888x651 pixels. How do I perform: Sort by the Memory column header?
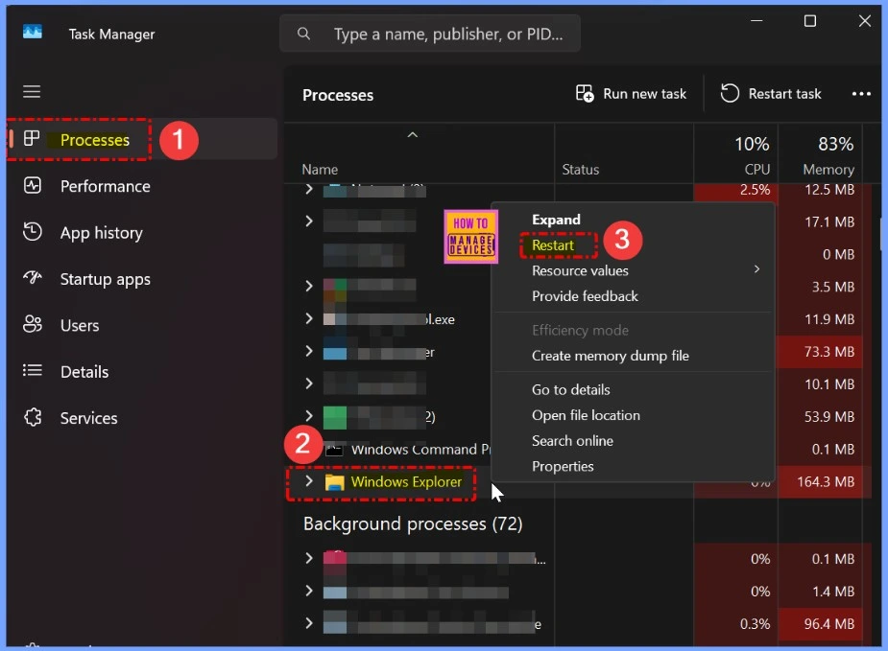click(x=828, y=169)
